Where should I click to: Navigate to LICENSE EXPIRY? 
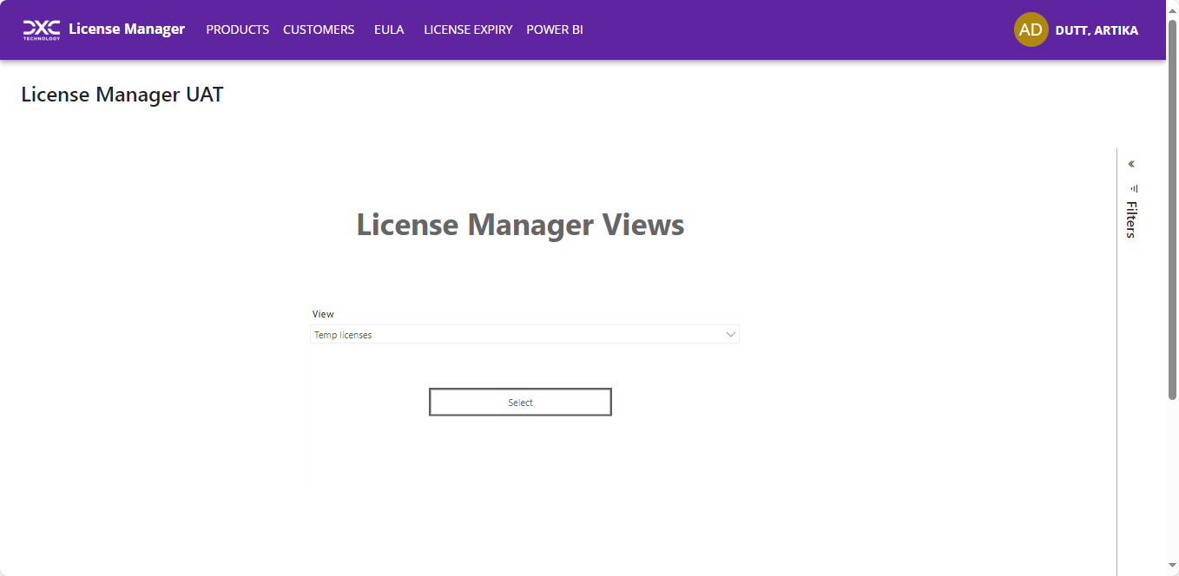click(468, 29)
